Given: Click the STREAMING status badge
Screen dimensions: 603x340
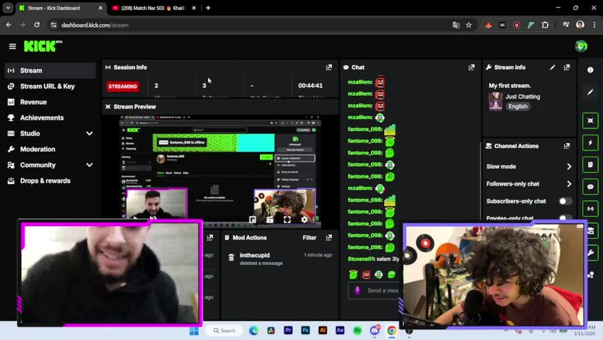Looking at the screenshot, I should tap(123, 86).
